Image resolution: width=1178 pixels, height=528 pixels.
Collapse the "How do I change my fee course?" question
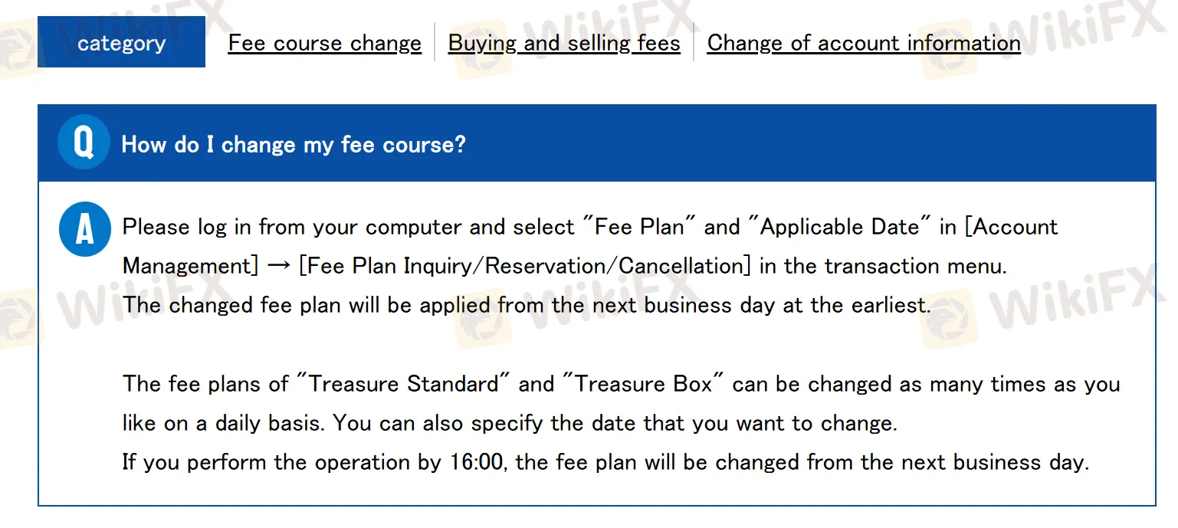click(x=294, y=144)
